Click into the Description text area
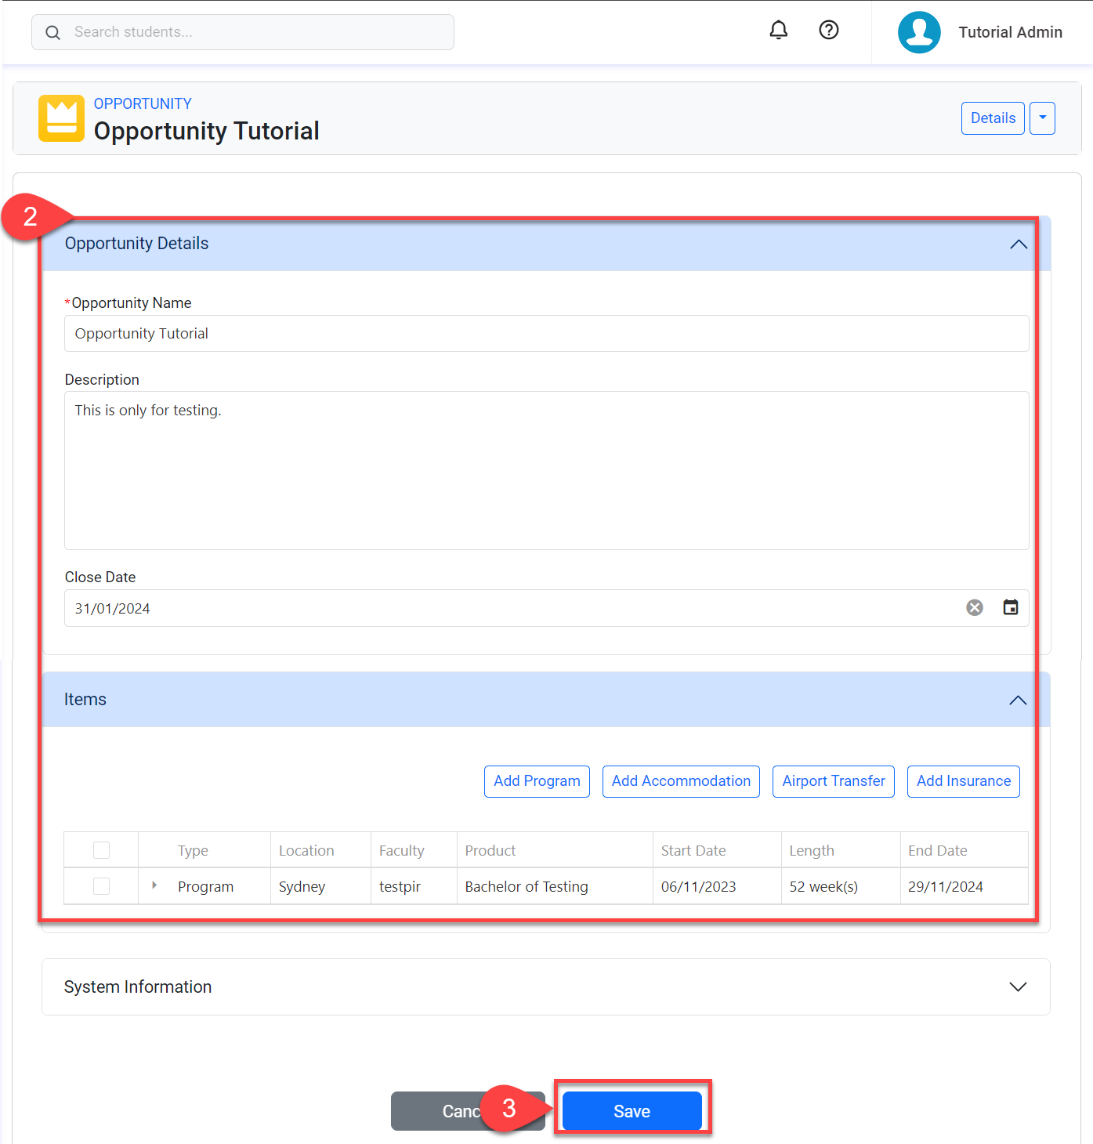The width and height of the screenshot is (1093, 1144). coord(546,470)
